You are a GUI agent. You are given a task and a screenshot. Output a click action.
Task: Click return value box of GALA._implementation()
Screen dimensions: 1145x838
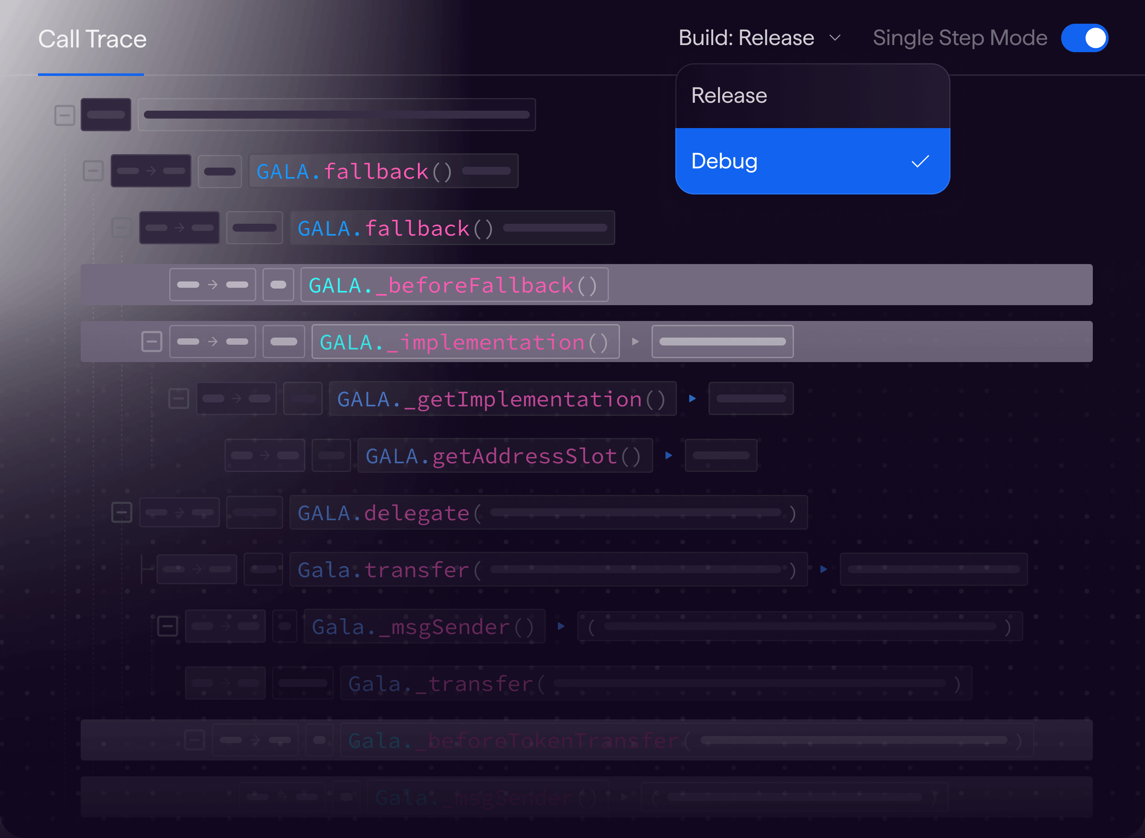722,342
